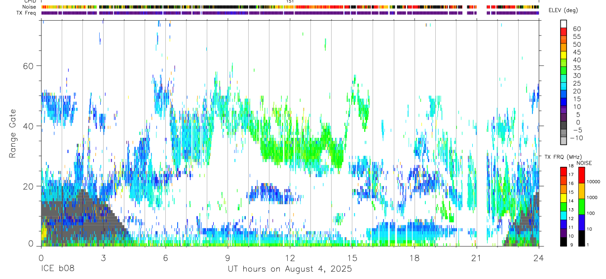Screen dimensions: 606x279
Task: Select the red segment of the ELEV colorbar
Action: (x=564, y=31)
